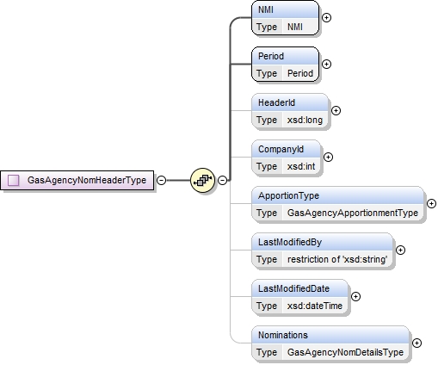Image resolution: width=438 pixels, height=365 pixels.
Task: Click the GasAgencyApportionmentType type value
Action: [353, 213]
